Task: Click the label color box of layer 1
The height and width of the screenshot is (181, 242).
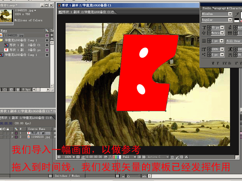Action: click(x=16, y=133)
